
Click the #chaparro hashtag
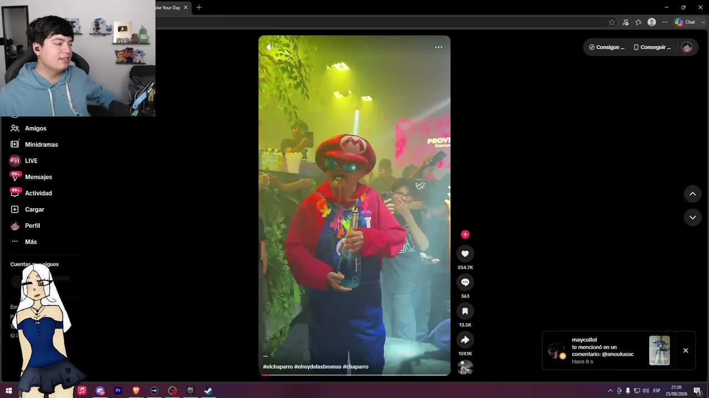pos(356,367)
